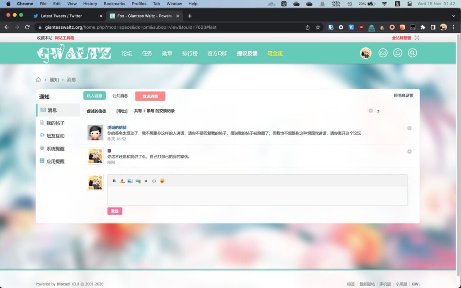Open the round dropdown beside conversation record header

371,111
